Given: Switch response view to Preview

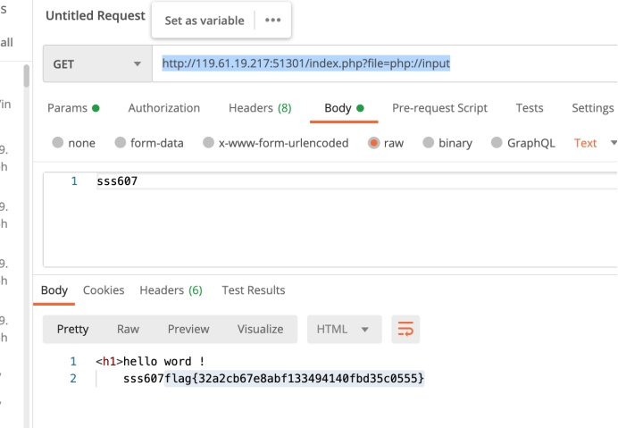Looking at the screenshot, I should [188, 329].
